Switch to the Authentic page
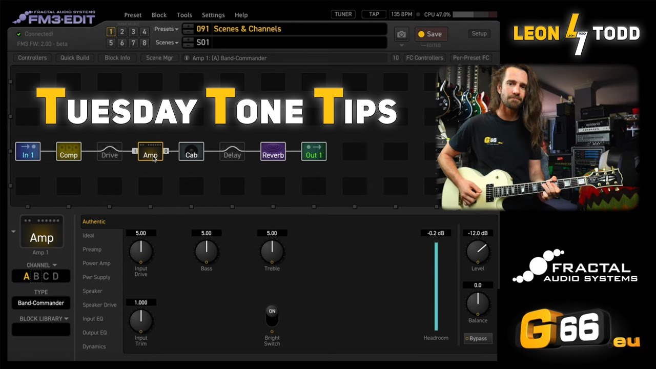Image resolution: width=656 pixels, height=369 pixels. [94, 222]
